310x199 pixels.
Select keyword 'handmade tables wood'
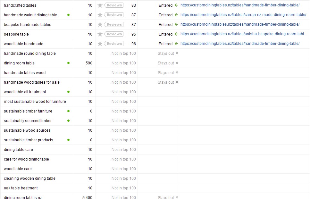[x=25, y=73]
